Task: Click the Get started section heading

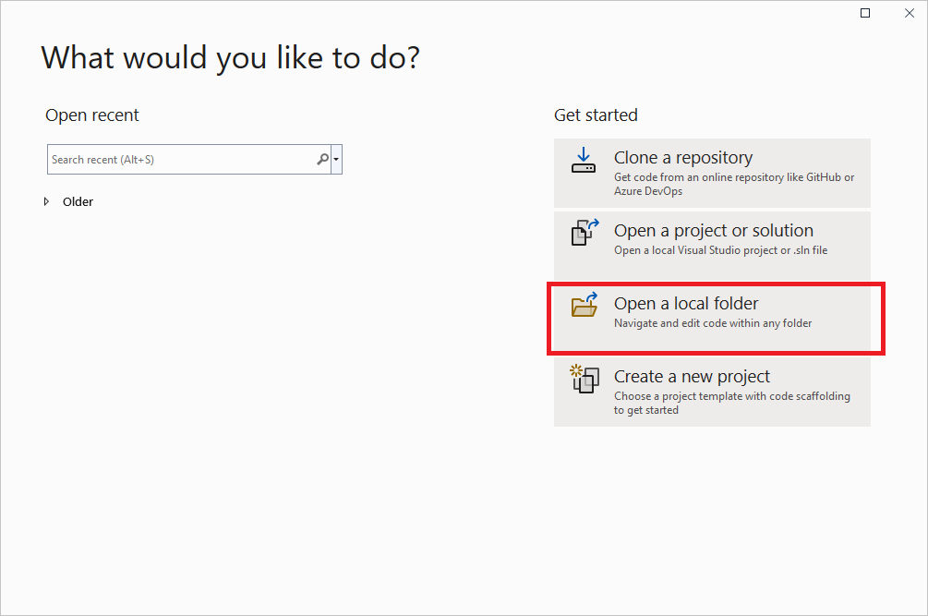Action: [x=596, y=115]
